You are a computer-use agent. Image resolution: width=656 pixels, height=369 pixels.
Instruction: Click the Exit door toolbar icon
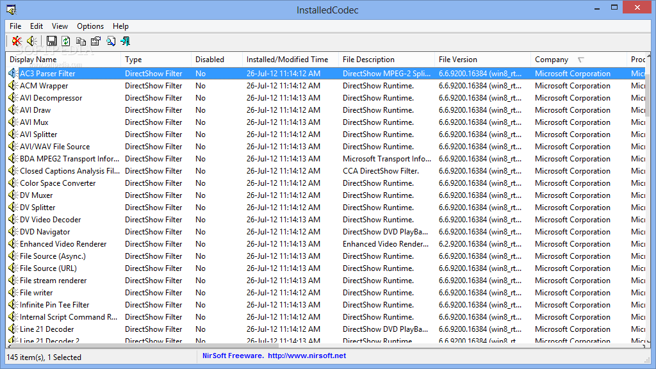[126, 41]
